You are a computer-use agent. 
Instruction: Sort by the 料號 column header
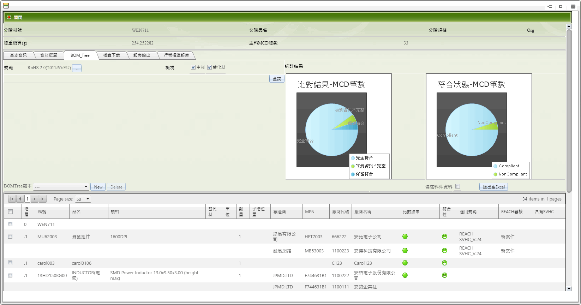pos(42,212)
